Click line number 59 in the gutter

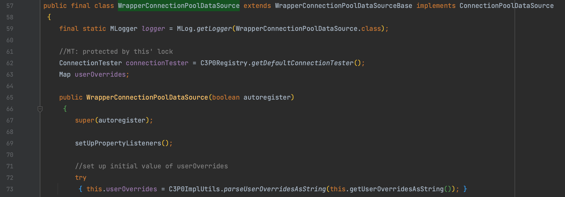click(10, 29)
